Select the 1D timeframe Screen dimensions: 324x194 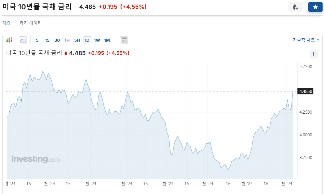(87, 40)
